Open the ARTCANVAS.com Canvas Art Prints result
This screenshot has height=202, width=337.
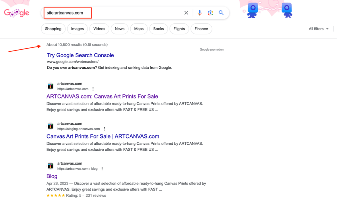tap(102, 96)
